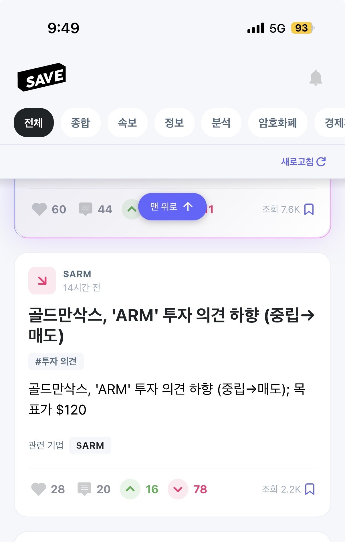Open comments on the ARM post
Screen dimensions: 345x542
(x=84, y=489)
